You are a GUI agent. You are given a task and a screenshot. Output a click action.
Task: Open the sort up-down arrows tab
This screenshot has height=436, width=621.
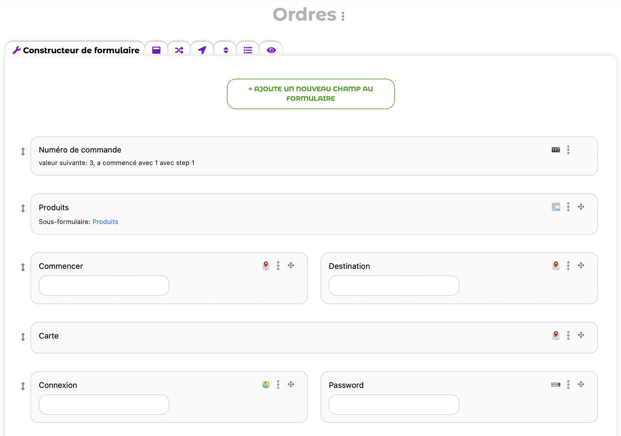pos(226,50)
